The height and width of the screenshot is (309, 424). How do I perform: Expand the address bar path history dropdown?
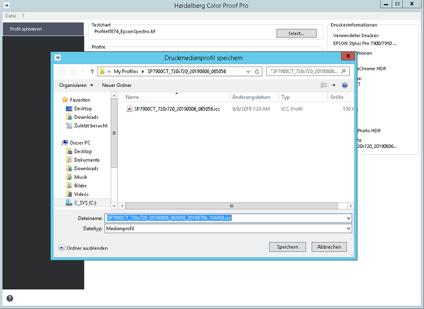[x=248, y=72]
